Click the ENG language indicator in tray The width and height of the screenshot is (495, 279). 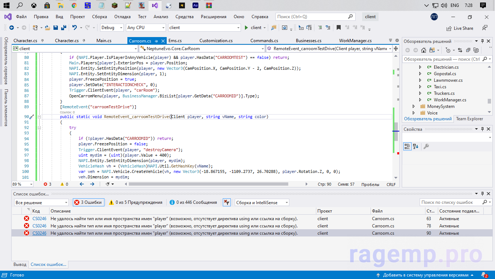click(x=455, y=5)
